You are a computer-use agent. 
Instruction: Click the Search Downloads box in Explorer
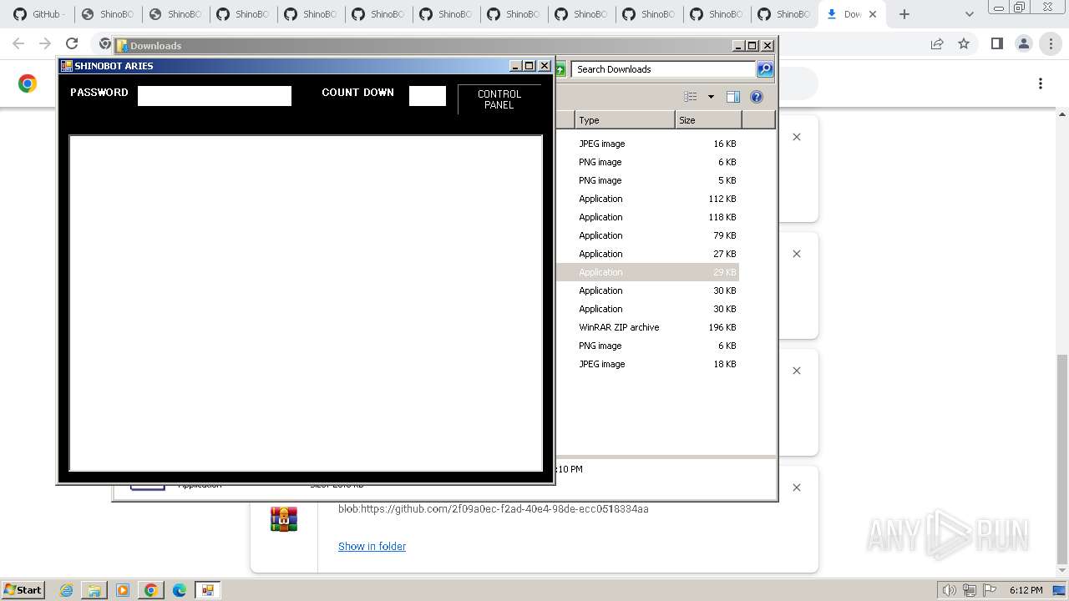[664, 69]
